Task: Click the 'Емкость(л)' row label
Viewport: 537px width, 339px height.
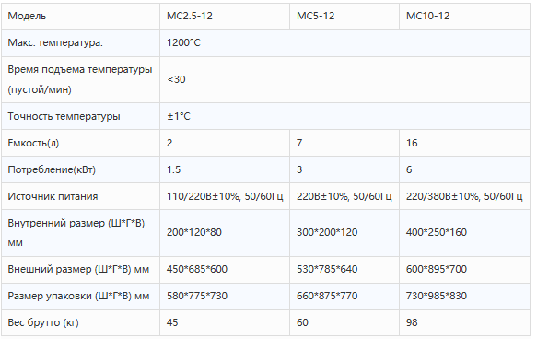Action: point(33,143)
